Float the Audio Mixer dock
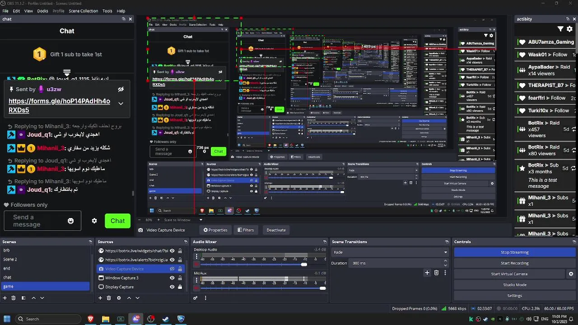This screenshot has height=325, width=578. coord(325,242)
